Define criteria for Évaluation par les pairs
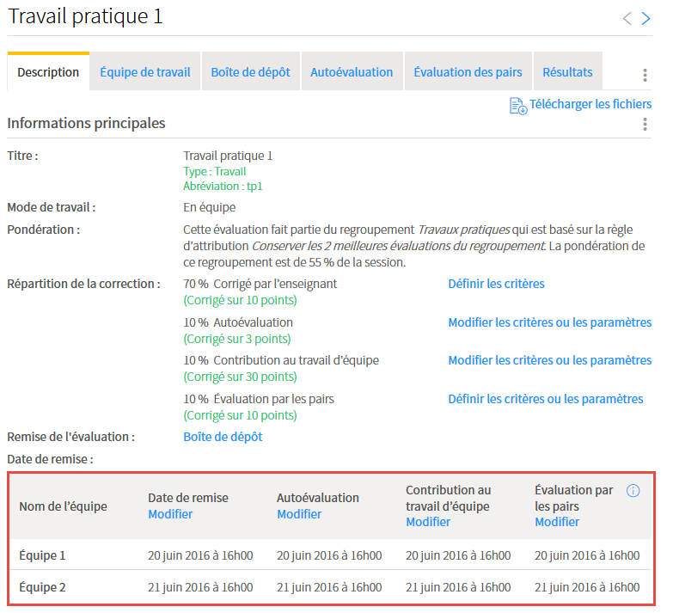The width and height of the screenshot is (673, 613). tap(545, 399)
